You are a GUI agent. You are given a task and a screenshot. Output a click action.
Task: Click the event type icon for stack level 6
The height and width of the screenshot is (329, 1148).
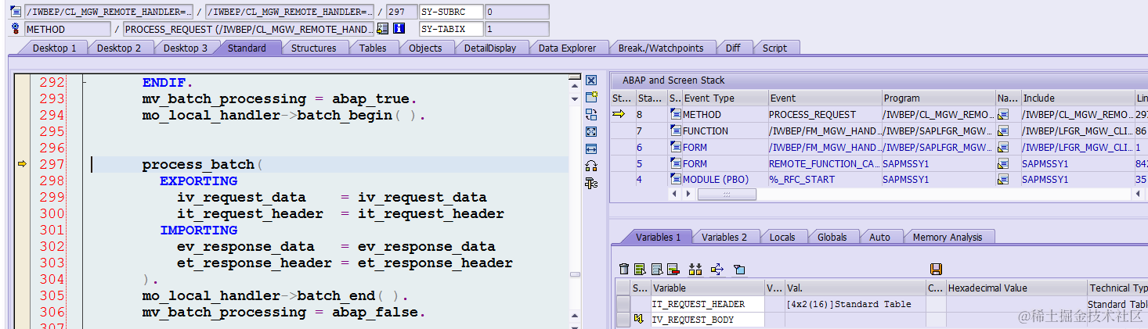pyautogui.click(x=676, y=148)
